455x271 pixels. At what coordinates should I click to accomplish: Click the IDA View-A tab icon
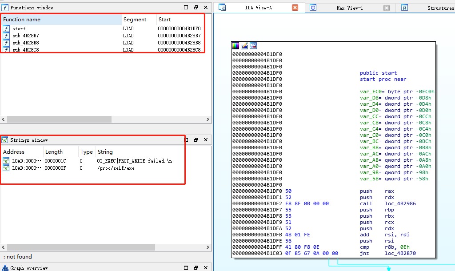(x=222, y=8)
